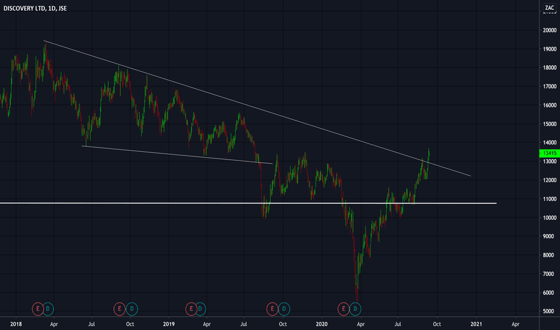Click the 11000 price axis label
This screenshot has width=560, height=330.
[x=549, y=199]
